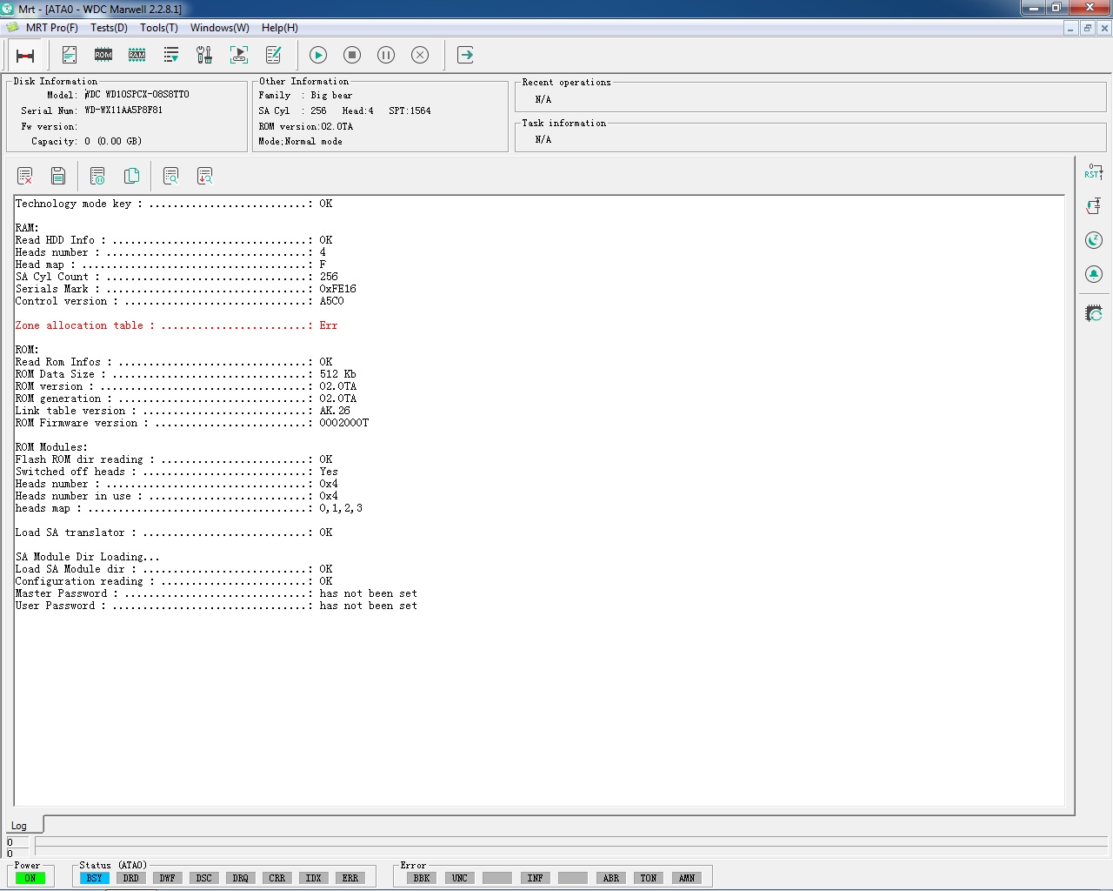
Task: Click the disk connection icon in toolbar
Action: [x=25, y=56]
